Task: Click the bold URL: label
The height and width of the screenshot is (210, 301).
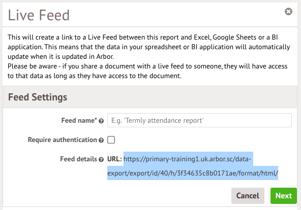Action: pyautogui.click(x=114, y=159)
